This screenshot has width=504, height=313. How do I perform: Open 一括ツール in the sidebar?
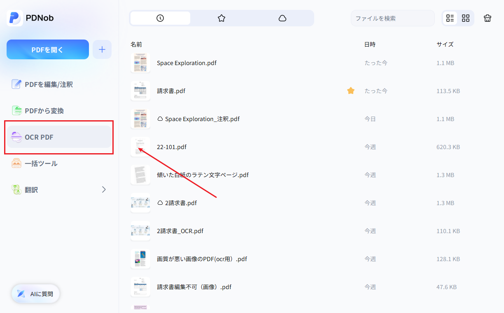[x=58, y=164]
